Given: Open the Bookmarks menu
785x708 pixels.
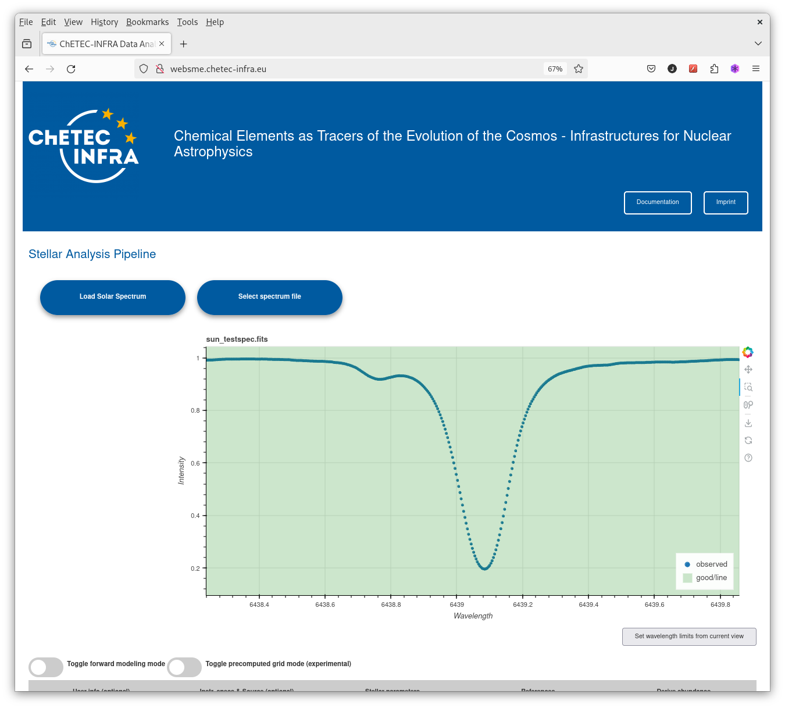Looking at the screenshot, I should [147, 22].
